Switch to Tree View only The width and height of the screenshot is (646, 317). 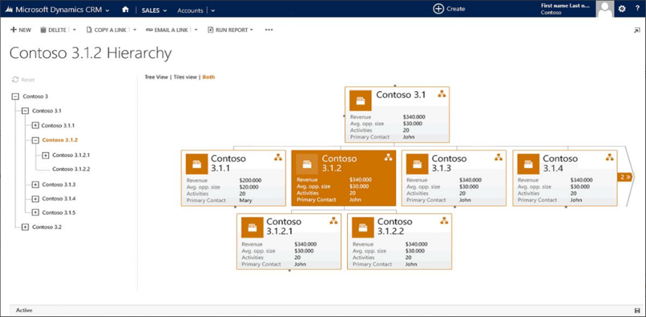[x=156, y=77]
